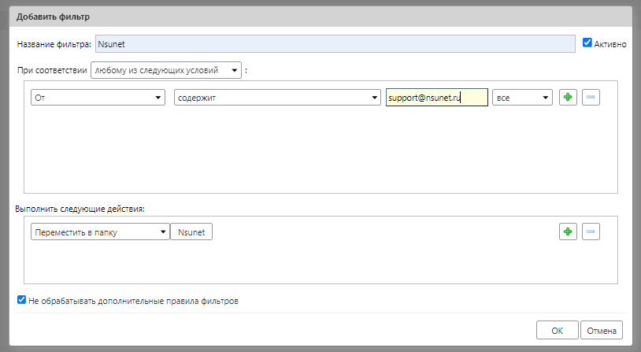Click the Добавить фильтр dialog title bar
Screen dimensions: 641x352
coord(320,17)
